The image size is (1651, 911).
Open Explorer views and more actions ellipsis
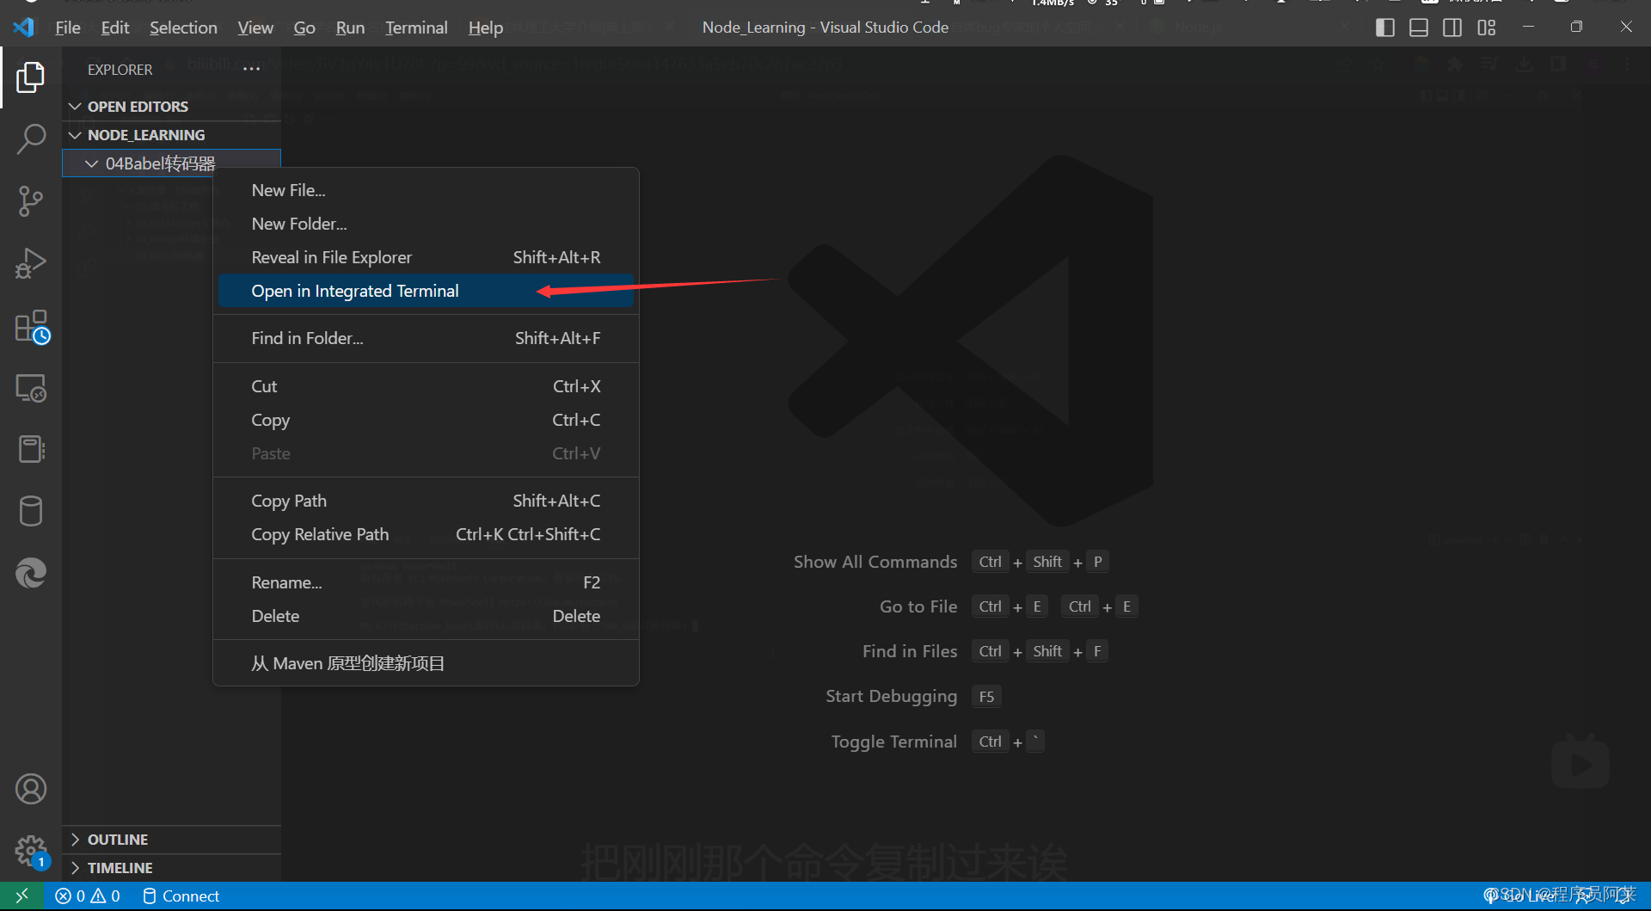coord(251,69)
